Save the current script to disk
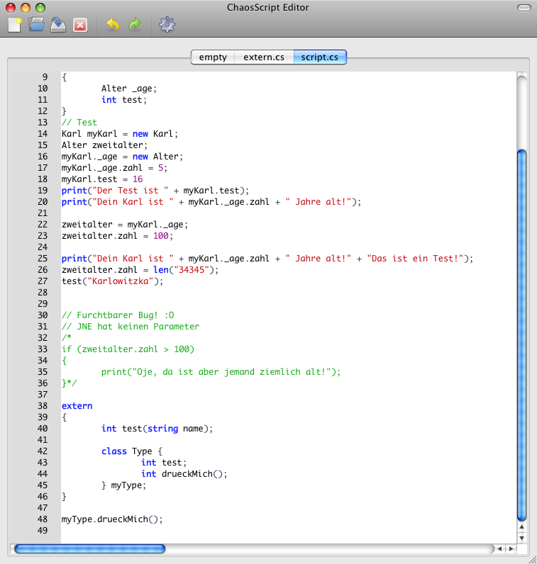This screenshot has height=564, width=537. tap(58, 25)
